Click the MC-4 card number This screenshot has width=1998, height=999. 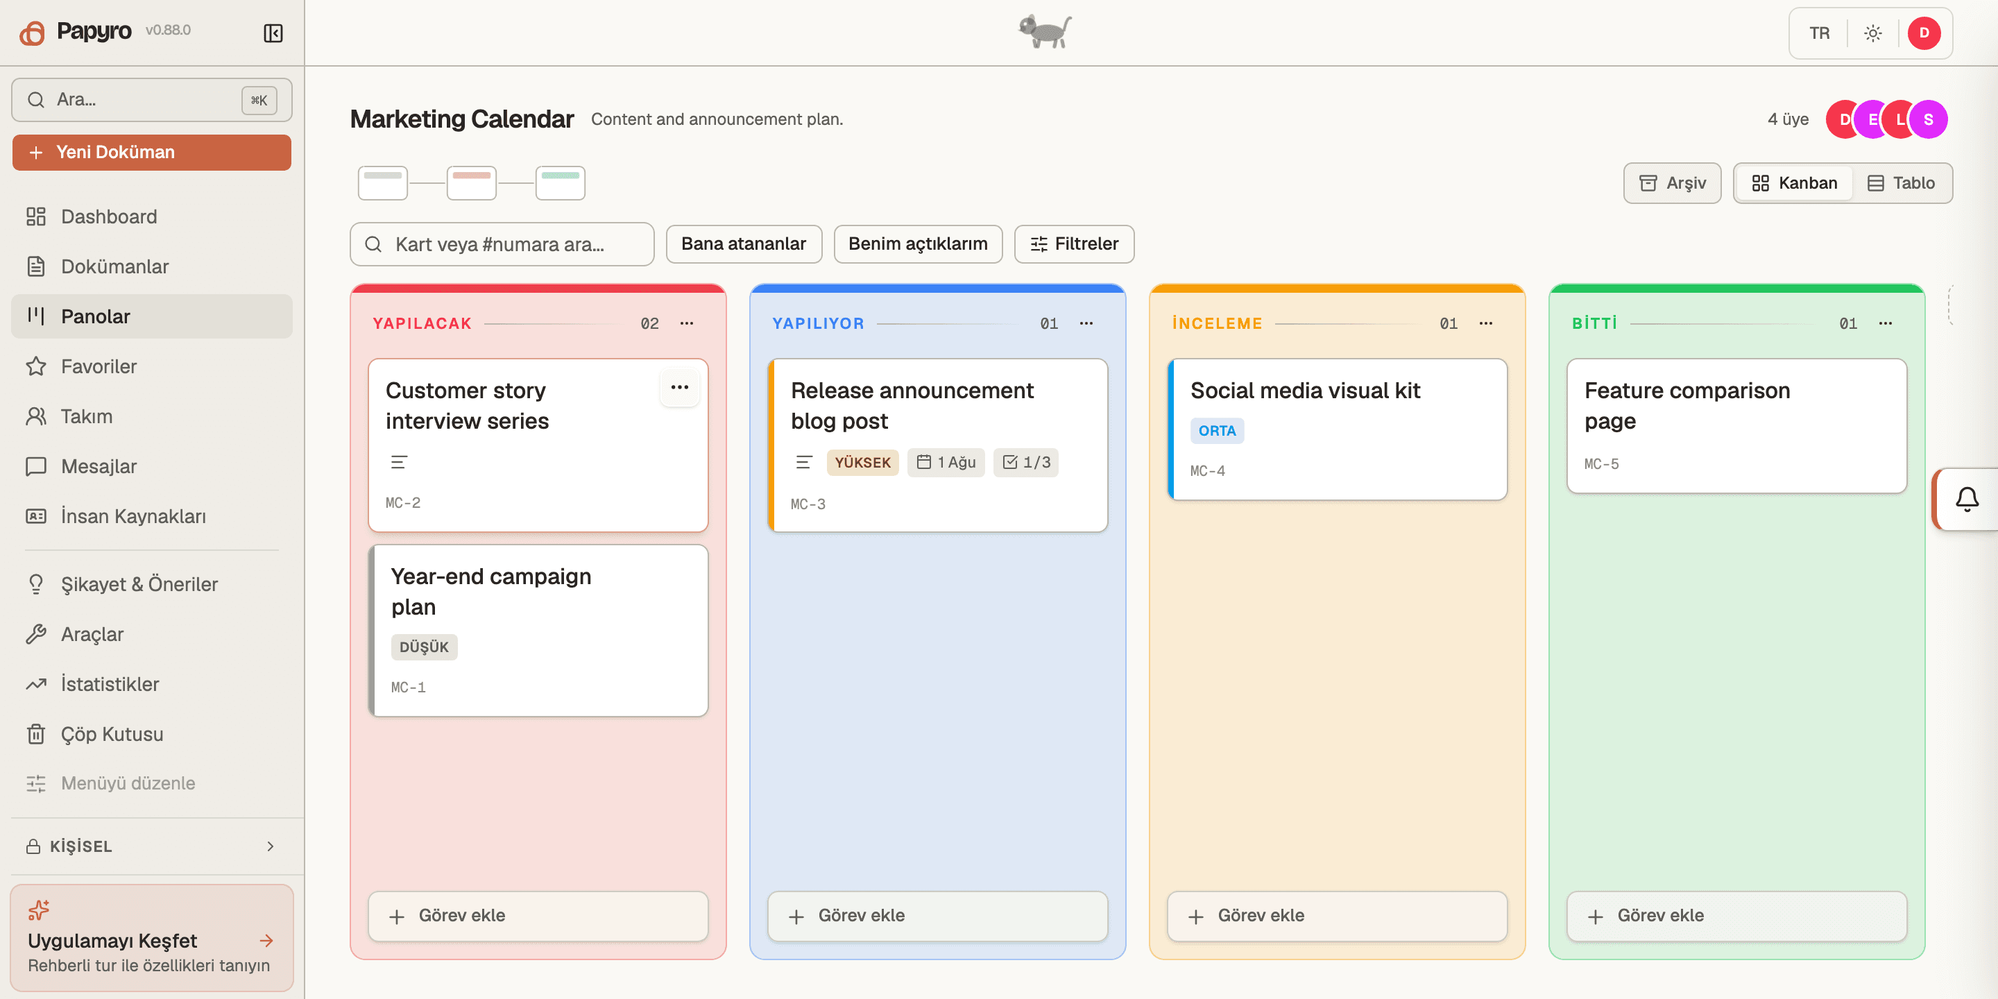[x=1207, y=471]
